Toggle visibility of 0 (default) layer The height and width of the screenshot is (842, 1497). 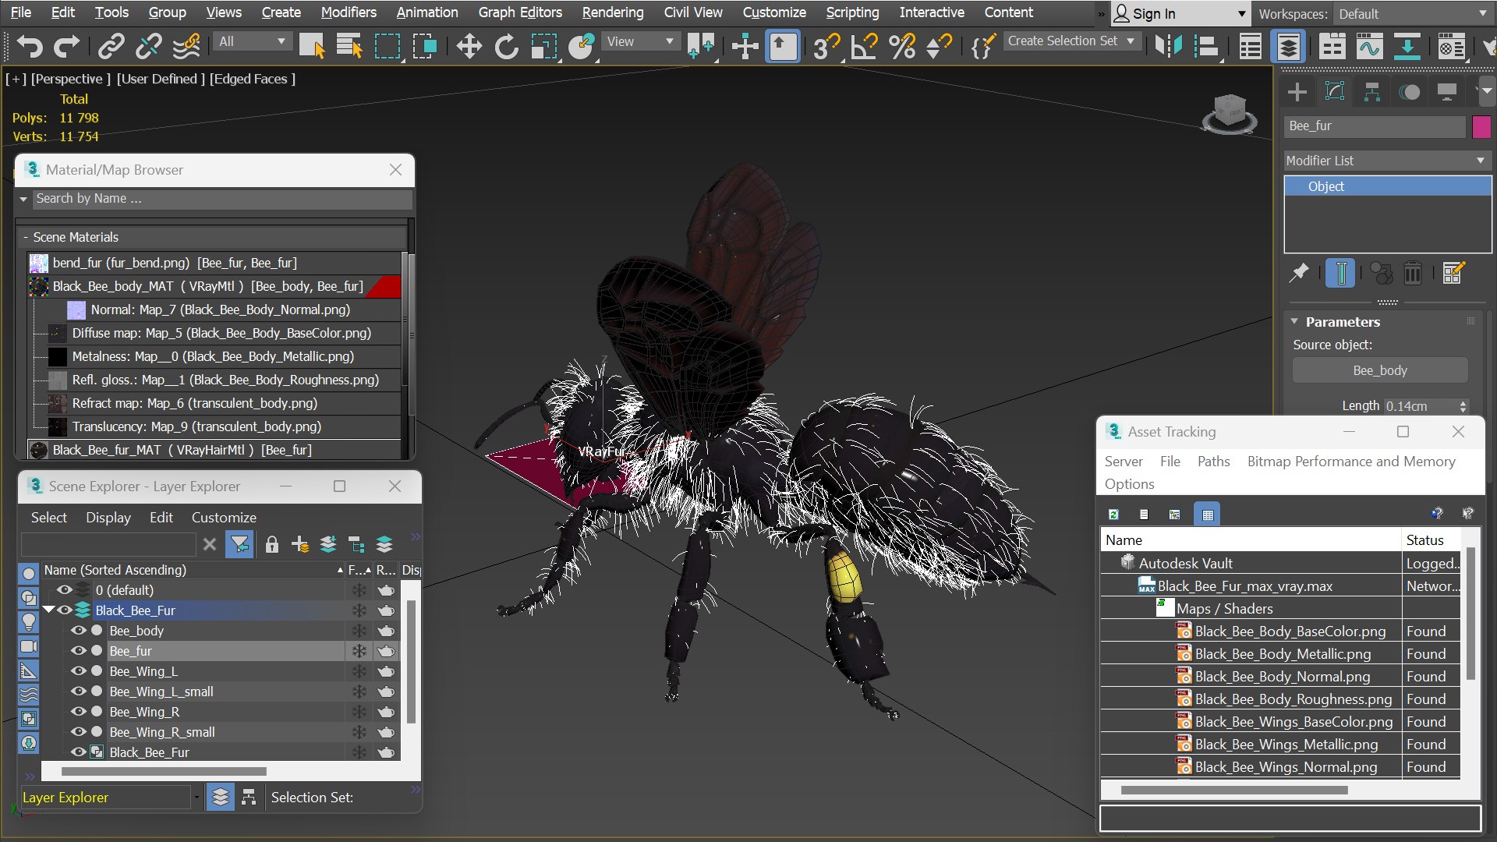point(65,590)
